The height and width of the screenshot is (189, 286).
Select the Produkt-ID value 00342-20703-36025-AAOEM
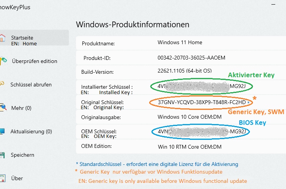point(191,58)
